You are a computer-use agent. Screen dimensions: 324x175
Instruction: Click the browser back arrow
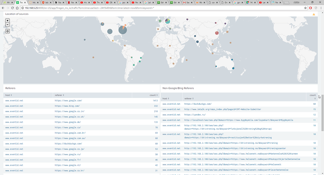click(x=4, y=8)
